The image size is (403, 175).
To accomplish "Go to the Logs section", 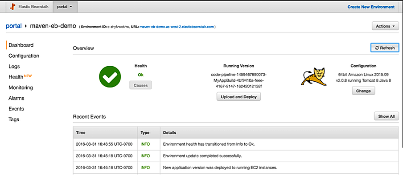I will click(14, 67).
